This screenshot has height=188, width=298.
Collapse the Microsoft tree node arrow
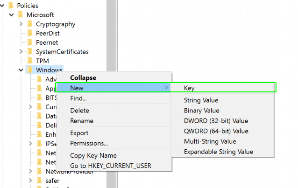tap(12, 15)
